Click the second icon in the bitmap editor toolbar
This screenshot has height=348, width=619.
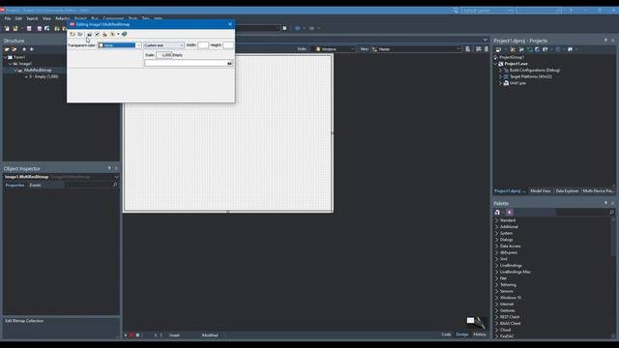pos(80,35)
